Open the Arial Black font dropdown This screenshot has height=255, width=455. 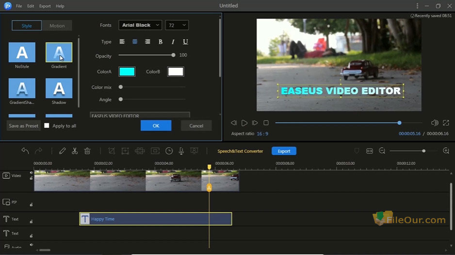click(x=140, y=25)
